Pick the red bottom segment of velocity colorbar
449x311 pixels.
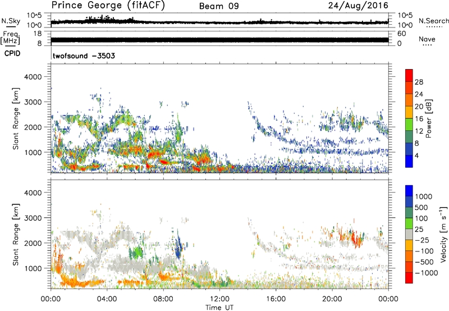[x=409, y=278]
